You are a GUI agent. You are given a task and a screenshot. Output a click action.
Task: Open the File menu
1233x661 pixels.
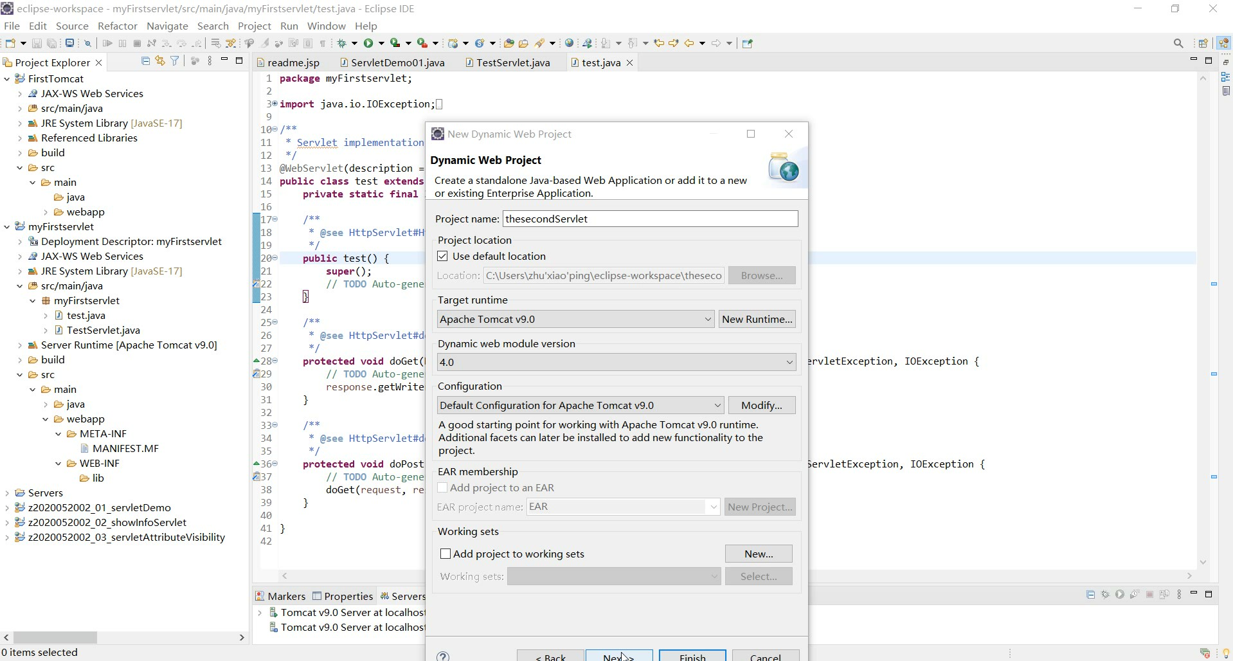point(12,26)
